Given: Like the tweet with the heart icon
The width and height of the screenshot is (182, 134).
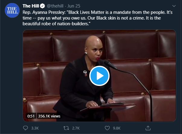Looking at the screenshot, I should pyautogui.click(x=107, y=128).
